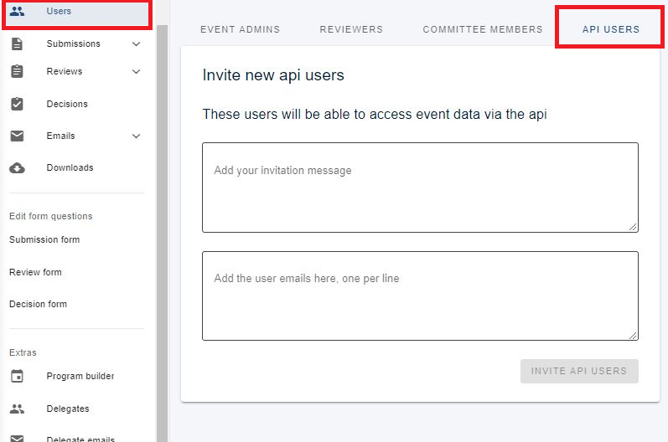Click the Delegate emails envelope icon
668x442 pixels.
click(x=17, y=438)
